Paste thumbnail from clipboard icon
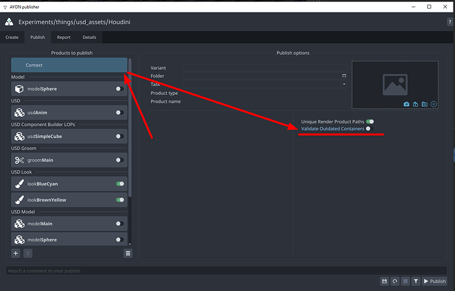The image size is (455, 291). (415, 104)
